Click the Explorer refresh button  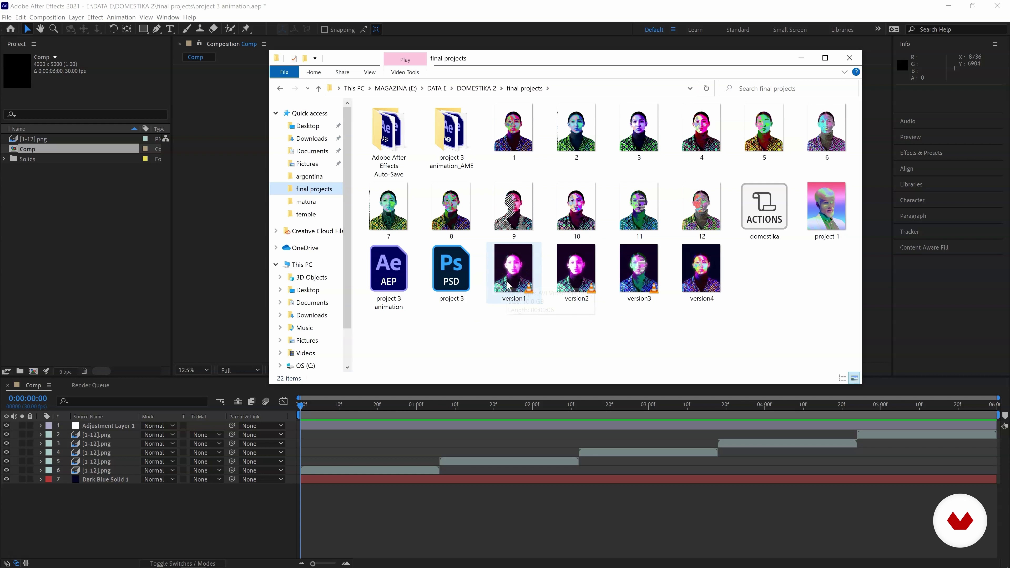tap(706, 88)
